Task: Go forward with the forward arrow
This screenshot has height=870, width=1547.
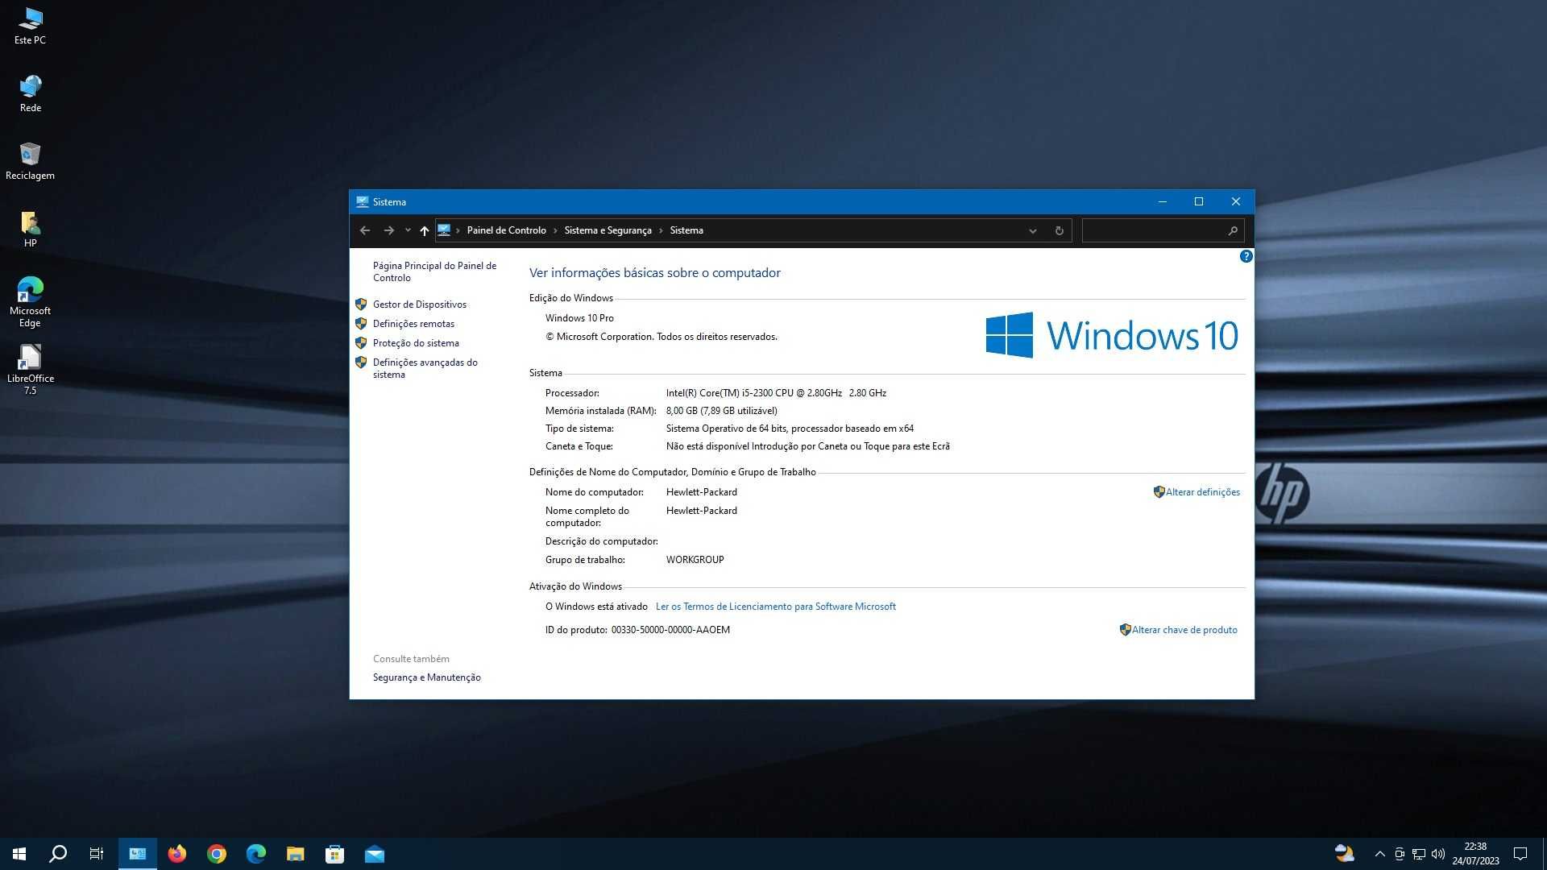Action: click(388, 230)
